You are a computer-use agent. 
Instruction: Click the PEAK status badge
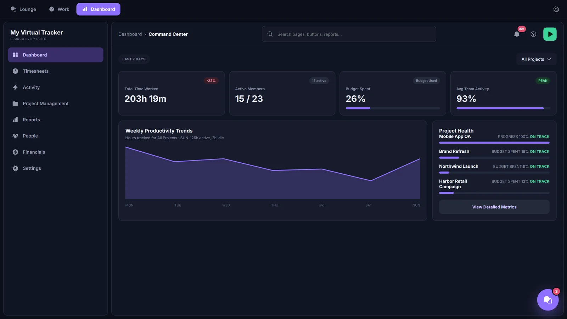coord(543,81)
